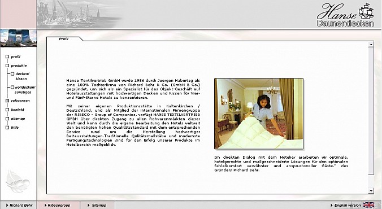The height and width of the screenshot is (209, 382).
Task: Open the hilfe page
Action: coord(15,128)
